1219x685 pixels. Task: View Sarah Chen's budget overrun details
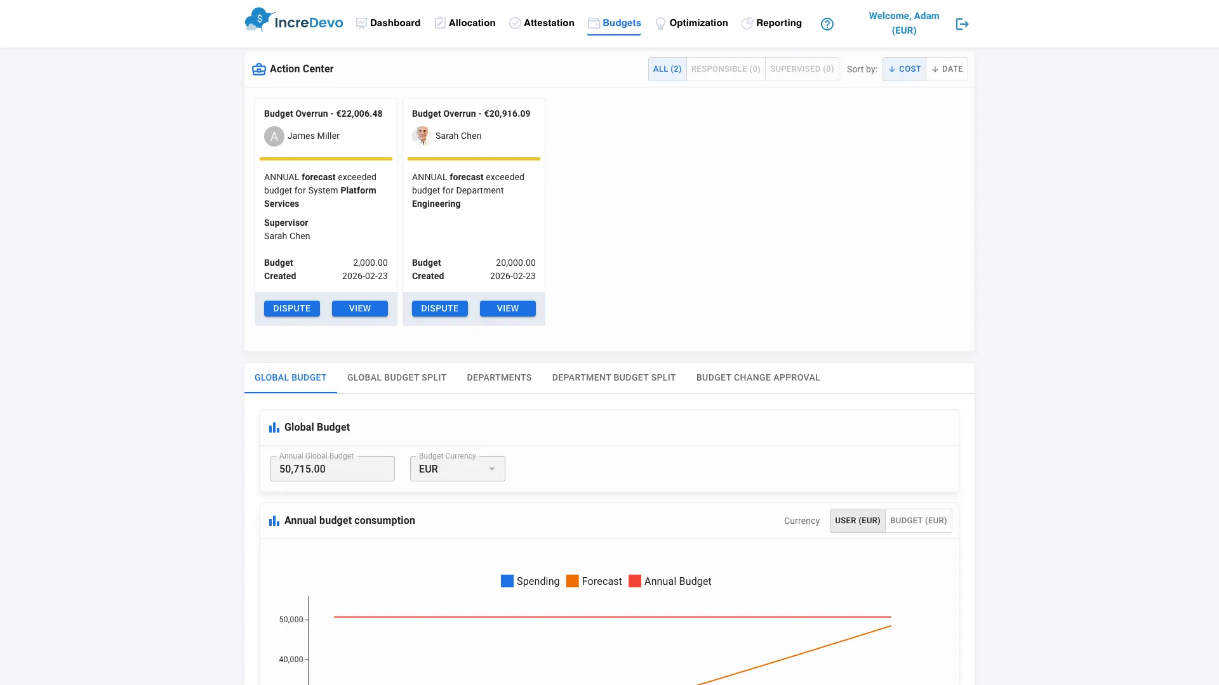click(507, 308)
